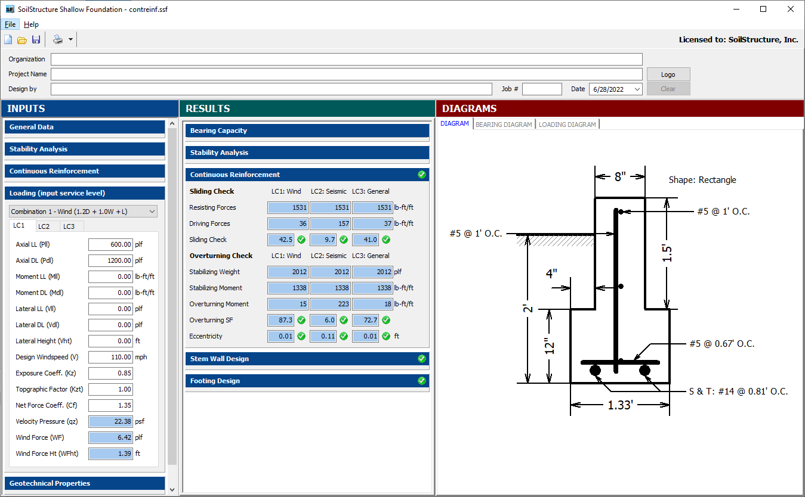Open the load Combination 1 - Wind dropdown
805x497 pixels.
click(84, 212)
